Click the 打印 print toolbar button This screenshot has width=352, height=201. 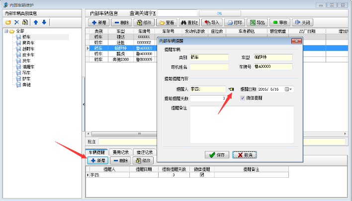[x=234, y=22]
